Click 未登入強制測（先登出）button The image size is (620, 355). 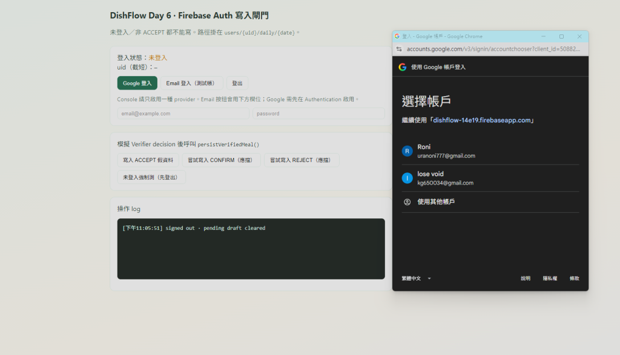pos(151,177)
